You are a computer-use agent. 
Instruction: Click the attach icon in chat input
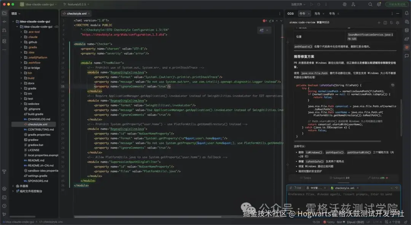click(290, 188)
